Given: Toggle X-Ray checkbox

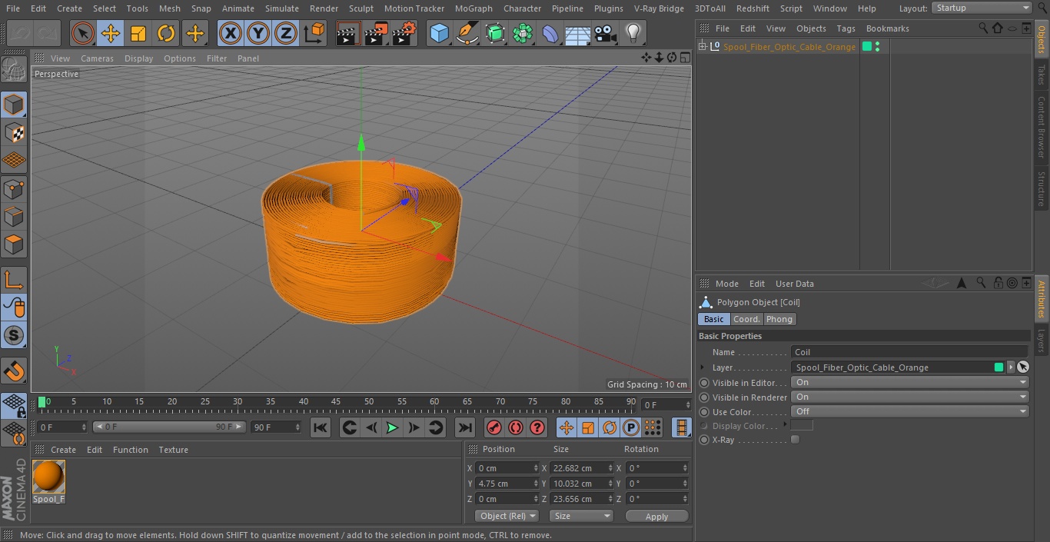Looking at the screenshot, I should click(x=796, y=440).
